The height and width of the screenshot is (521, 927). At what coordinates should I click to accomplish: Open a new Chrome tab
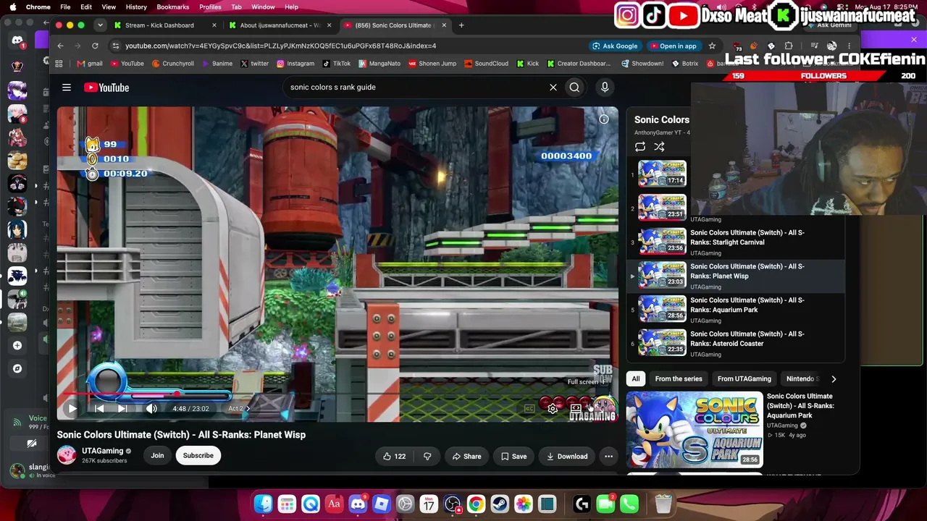(x=461, y=25)
